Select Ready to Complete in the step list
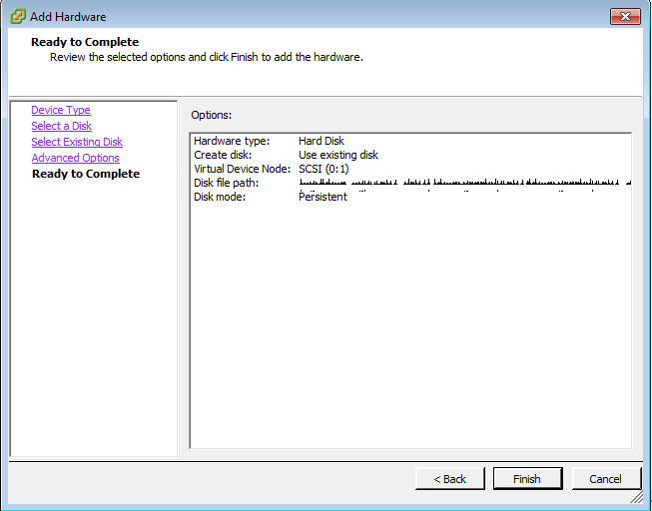The width and height of the screenshot is (652, 511). tap(86, 174)
